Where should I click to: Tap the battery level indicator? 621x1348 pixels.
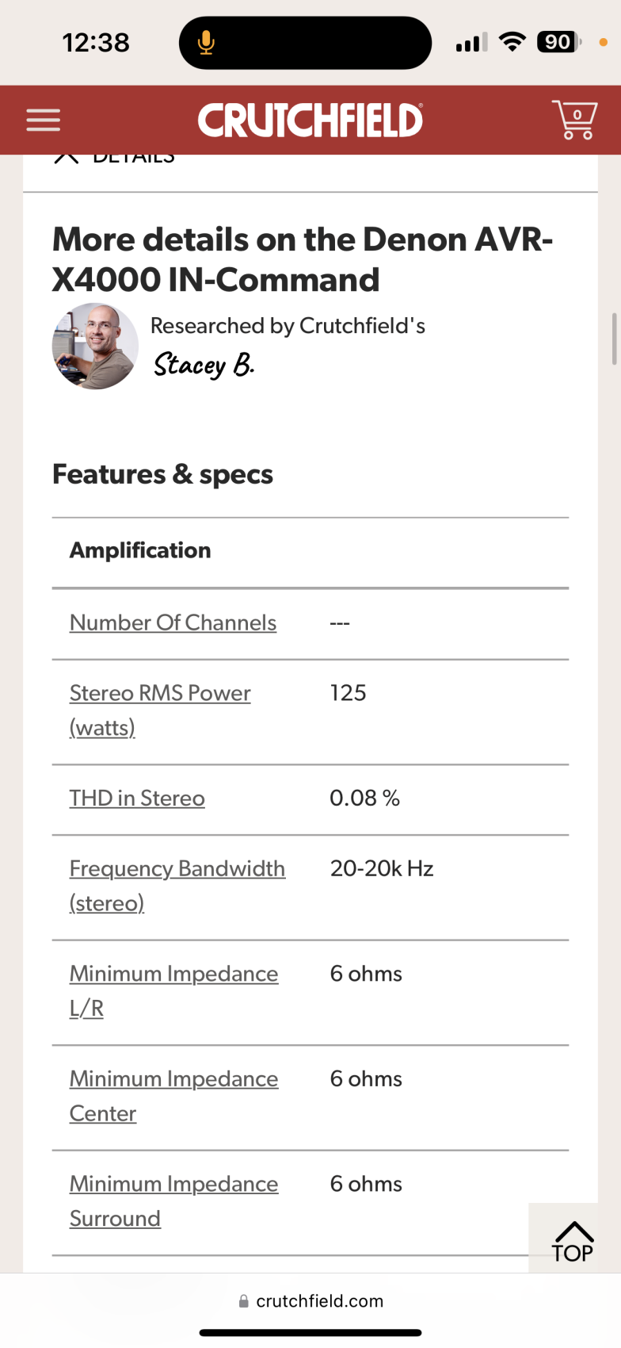pos(558,42)
